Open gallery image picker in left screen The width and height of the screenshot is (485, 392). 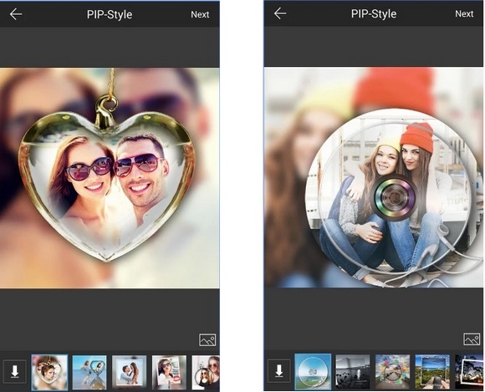coord(207,340)
